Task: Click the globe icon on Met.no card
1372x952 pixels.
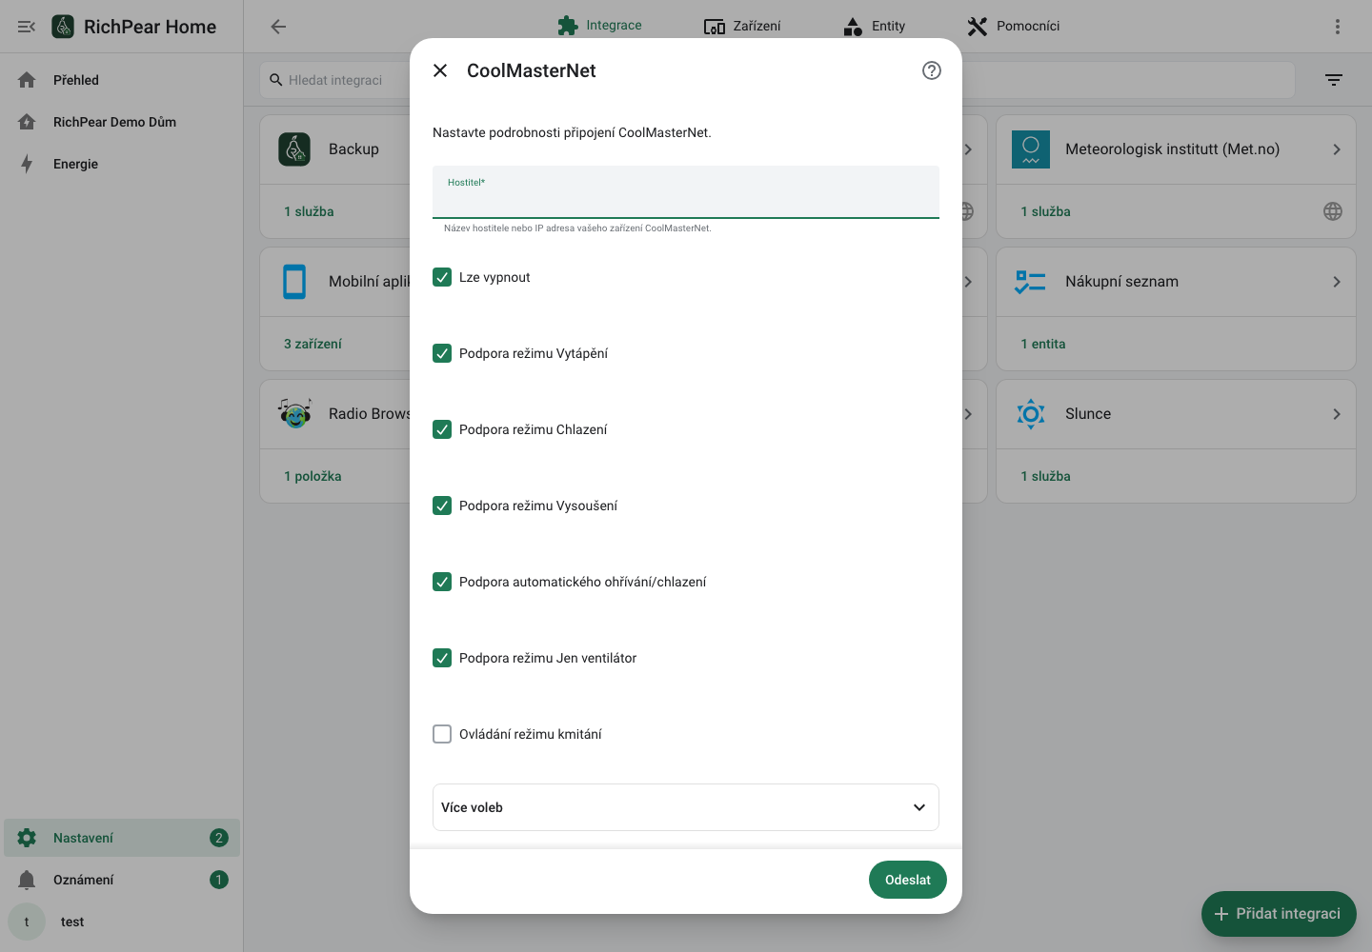Action: 1333,211
